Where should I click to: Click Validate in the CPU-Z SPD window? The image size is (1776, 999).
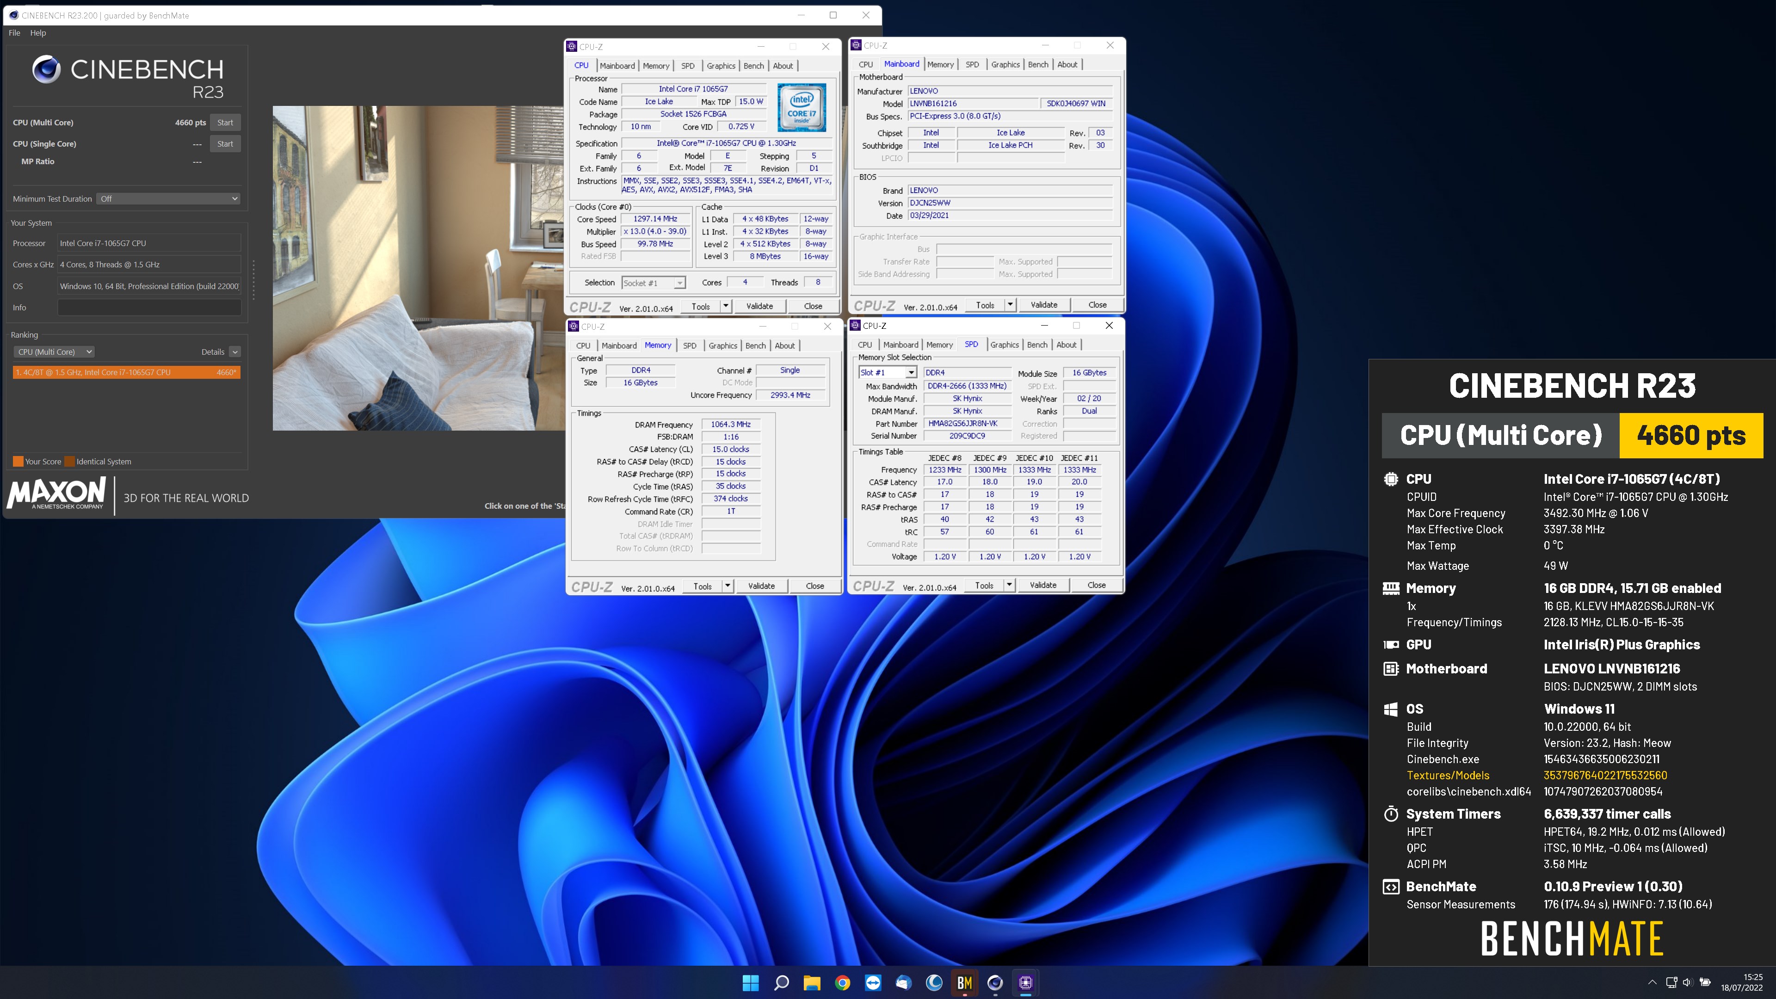coord(1042,585)
